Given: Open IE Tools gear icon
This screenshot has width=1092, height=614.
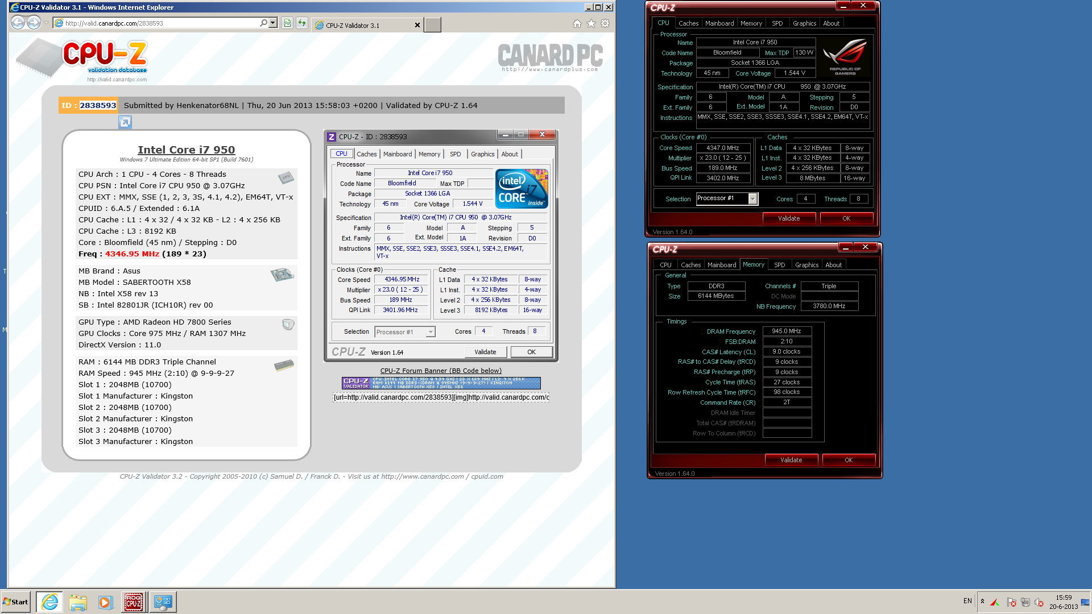Looking at the screenshot, I should pos(605,23).
